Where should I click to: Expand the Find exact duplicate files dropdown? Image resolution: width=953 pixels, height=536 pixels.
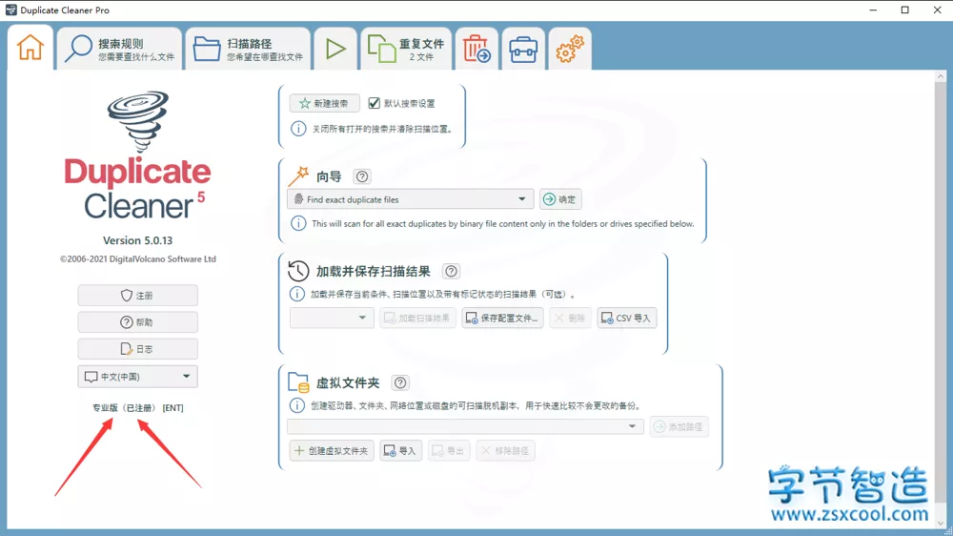pos(410,199)
